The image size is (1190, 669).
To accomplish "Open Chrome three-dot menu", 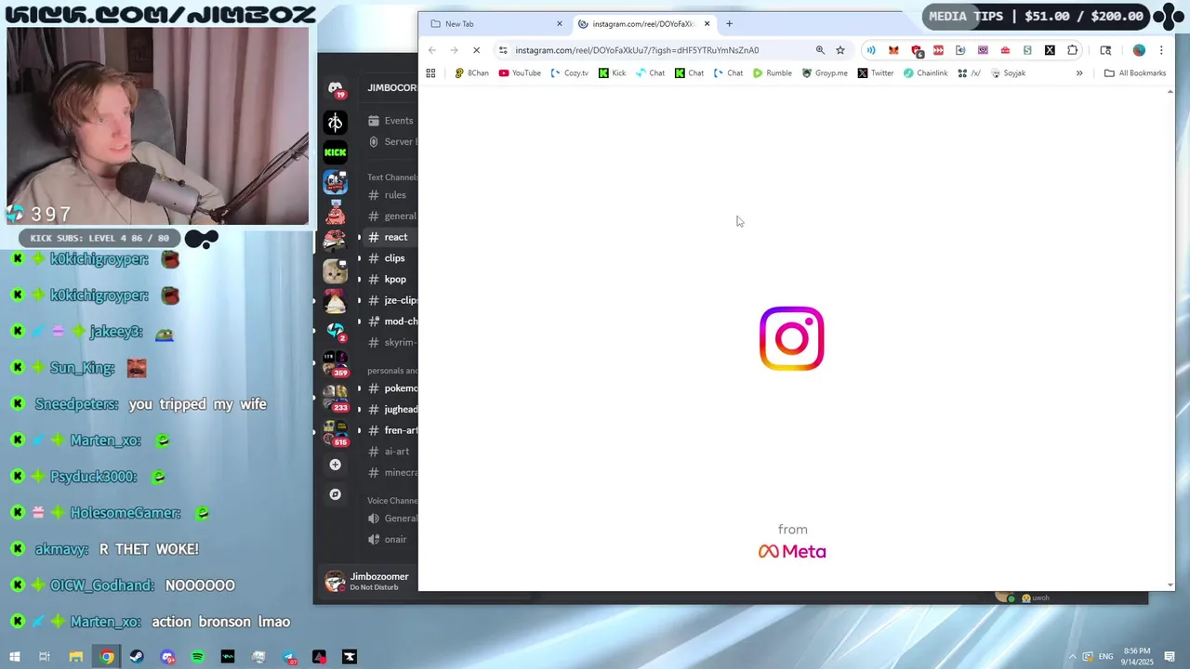I will pos(1161,50).
